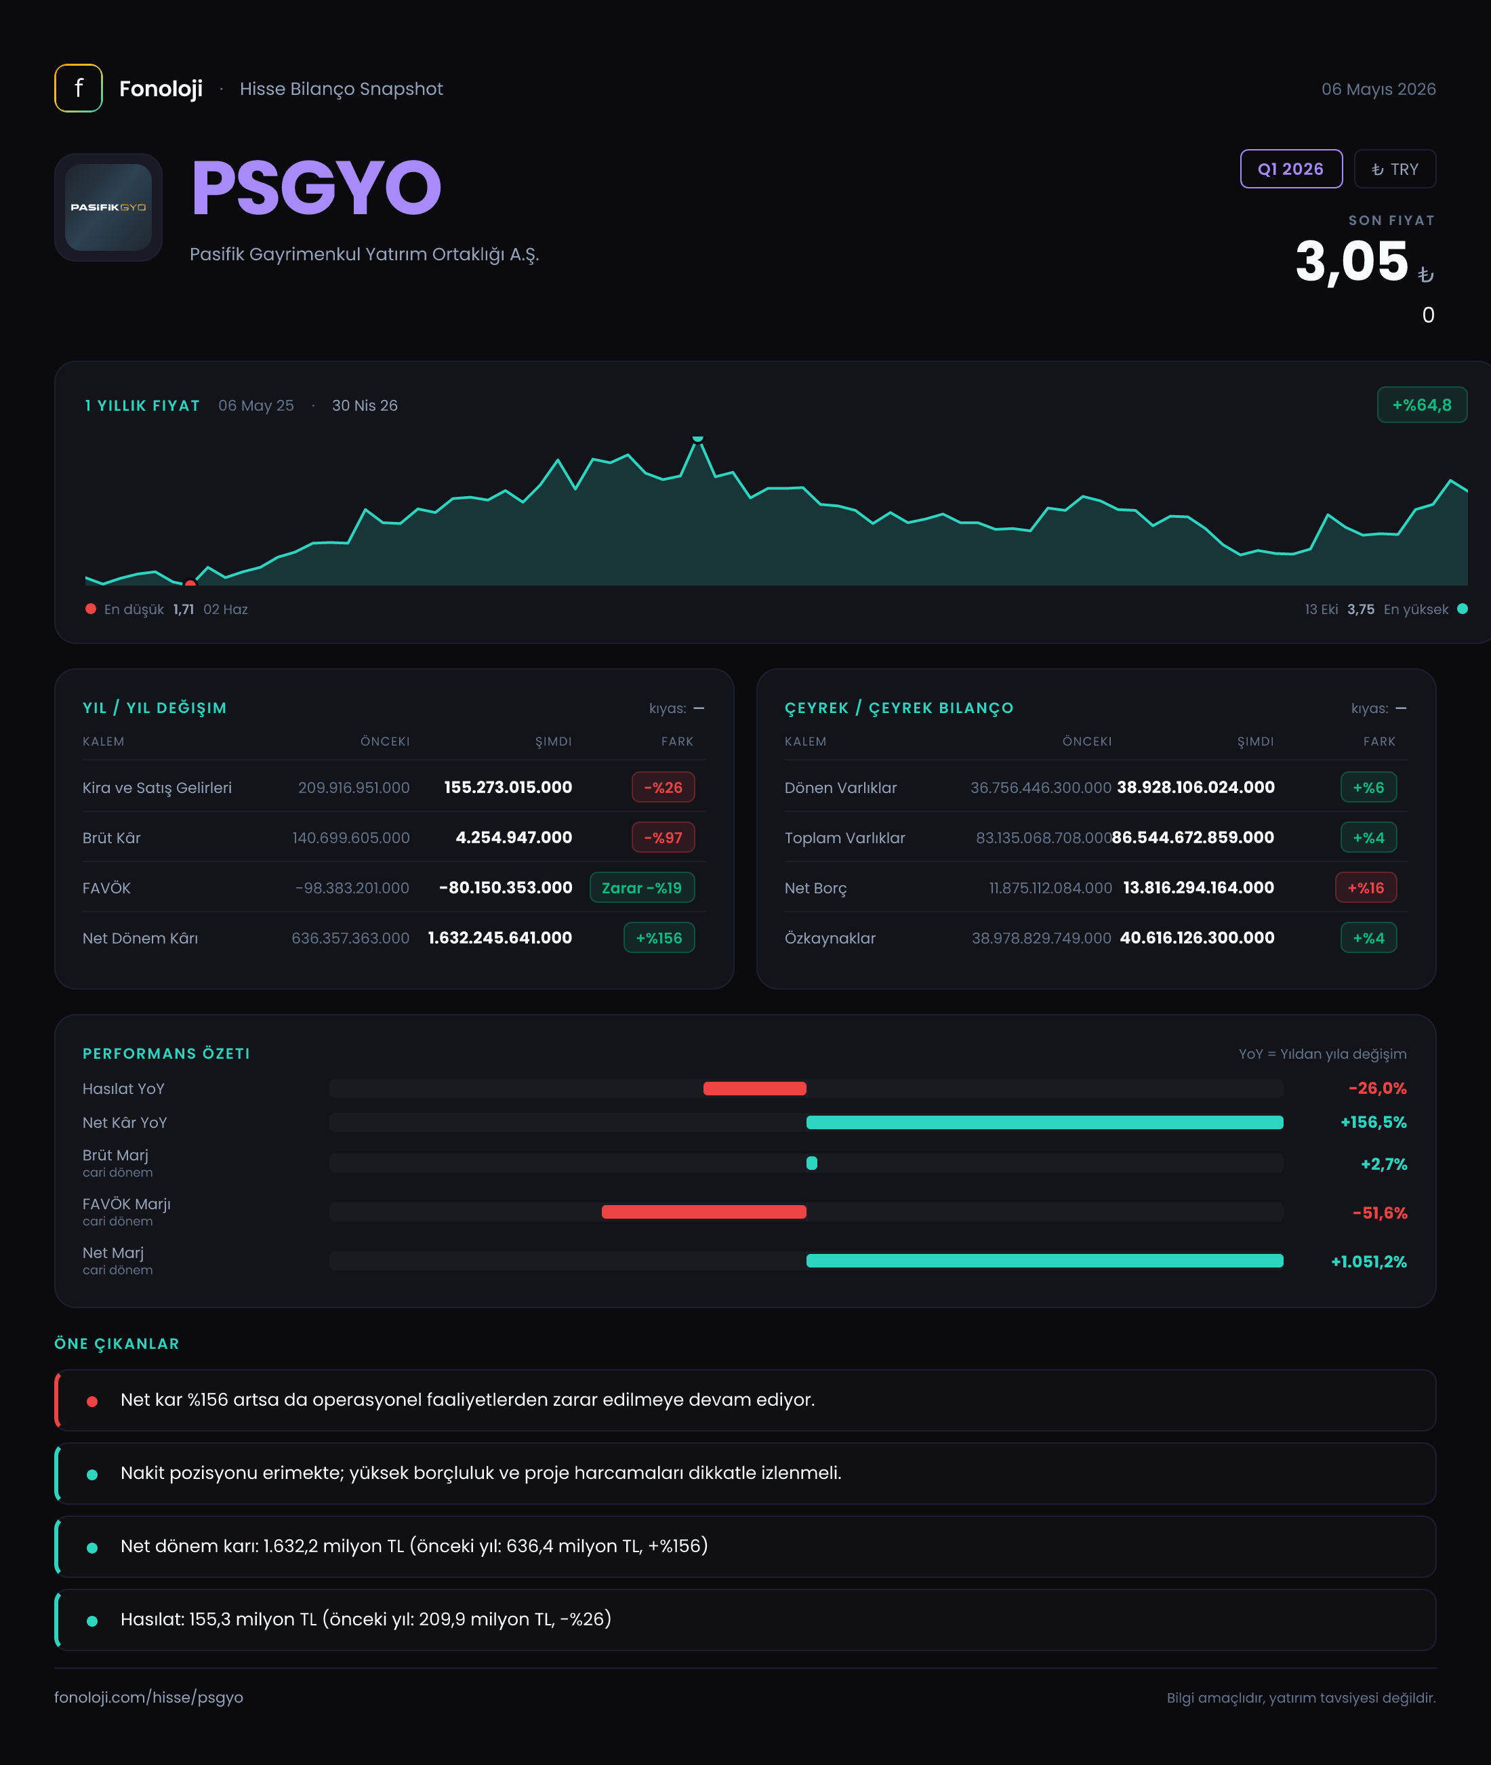Click the +156,5% Net Kâr YoY value

(1374, 1122)
